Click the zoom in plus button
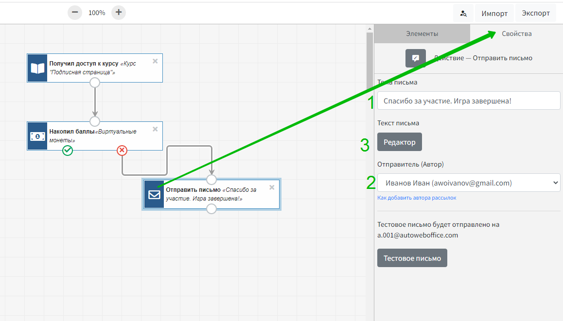The height and width of the screenshot is (321, 563). [119, 13]
